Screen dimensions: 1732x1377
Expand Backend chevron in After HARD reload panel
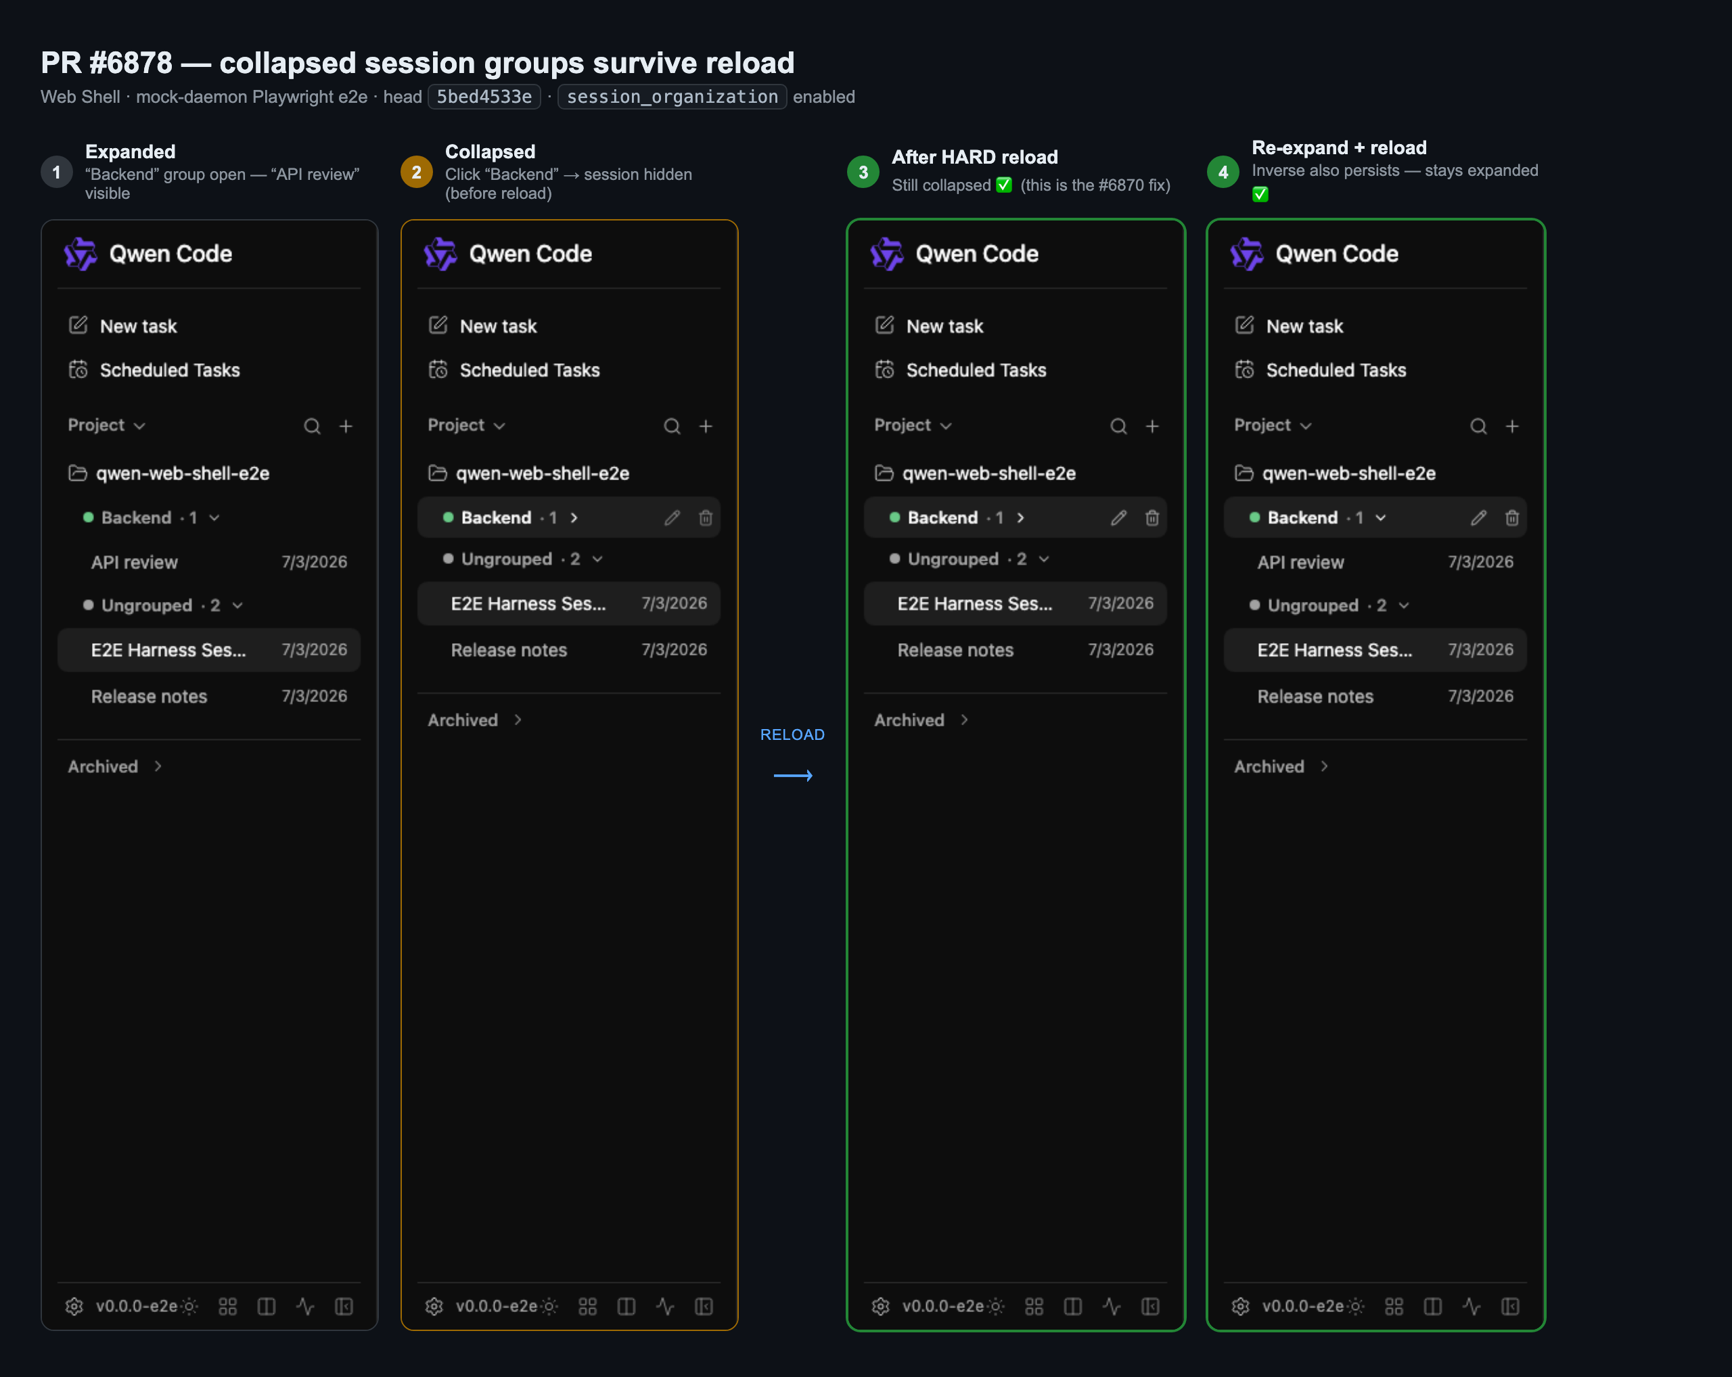pyautogui.click(x=1020, y=518)
